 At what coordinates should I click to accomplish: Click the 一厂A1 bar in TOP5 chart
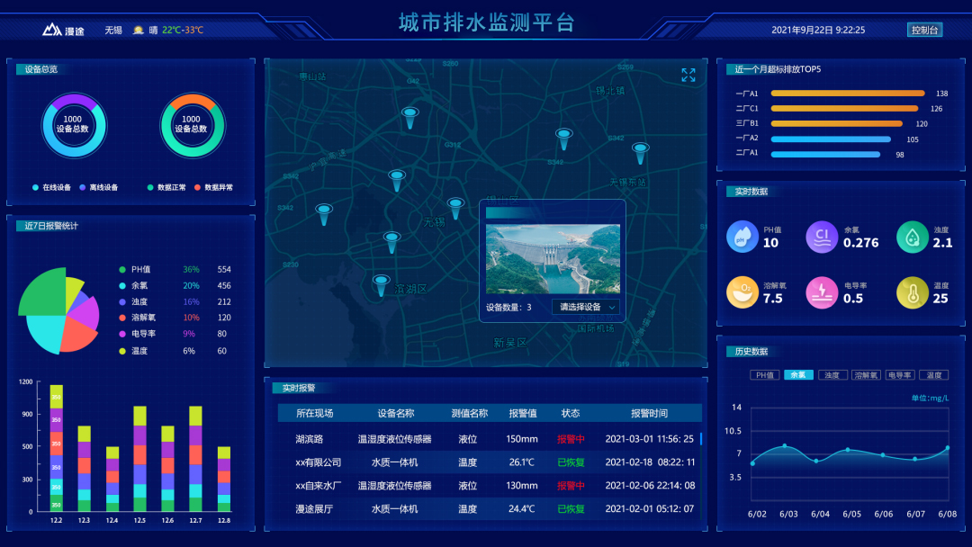[848, 93]
